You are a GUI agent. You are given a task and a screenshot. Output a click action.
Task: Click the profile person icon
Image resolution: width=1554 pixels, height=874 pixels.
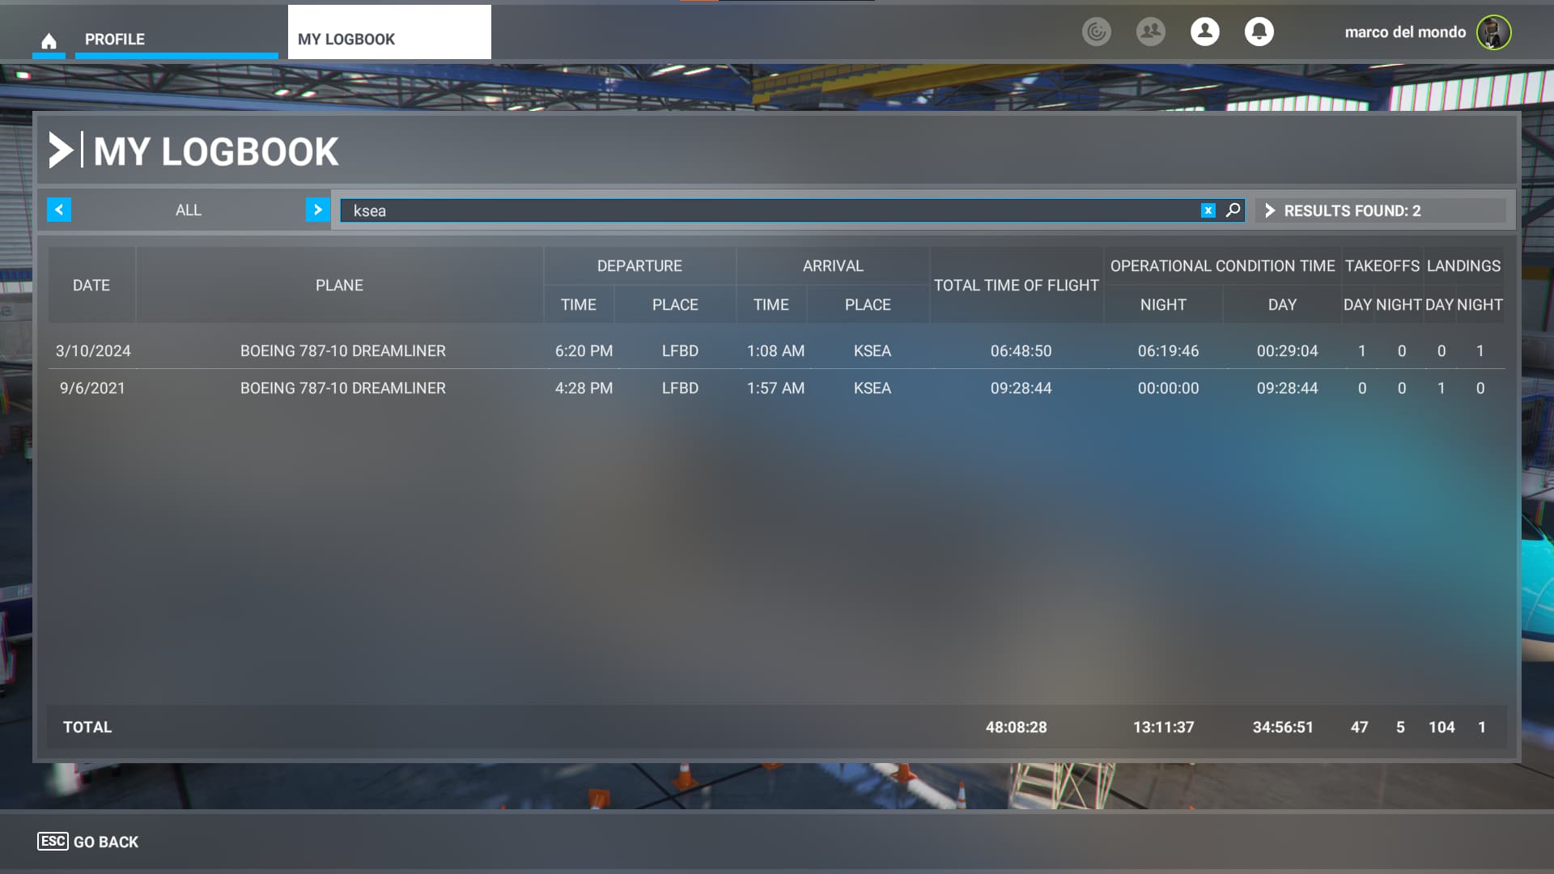(1204, 32)
